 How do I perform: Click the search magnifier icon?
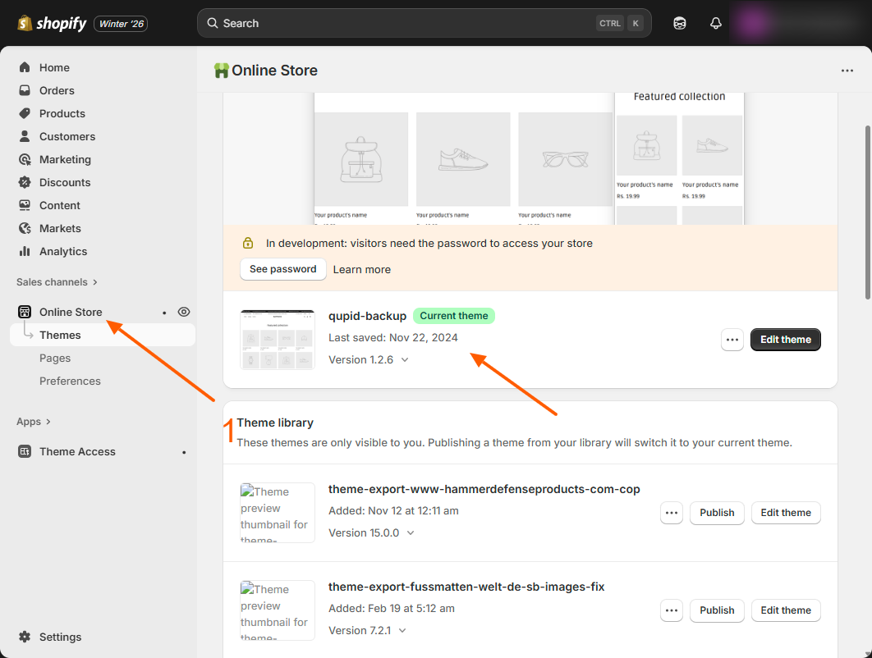[x=213, y=23]
